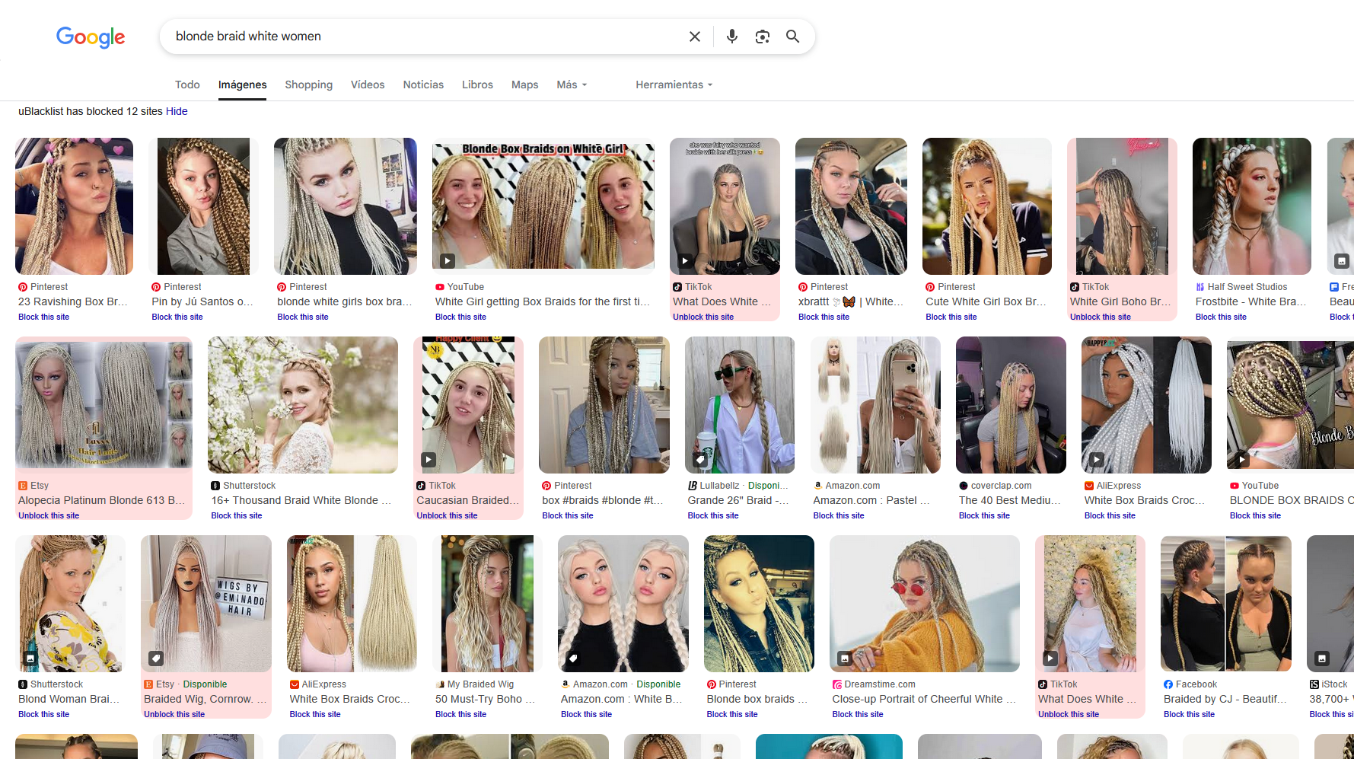1354x759 pixels.
Task: Click image icon on Dreamstime Cheerful White portrait
Action: click(x=845, y=659)
